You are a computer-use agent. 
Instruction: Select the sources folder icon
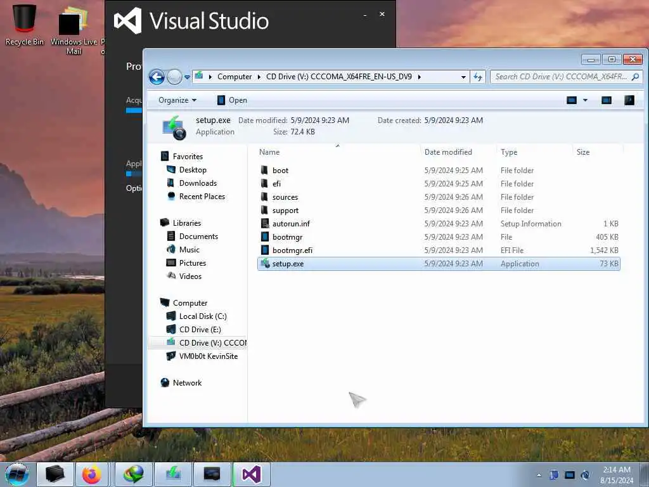tap(264, 197)
